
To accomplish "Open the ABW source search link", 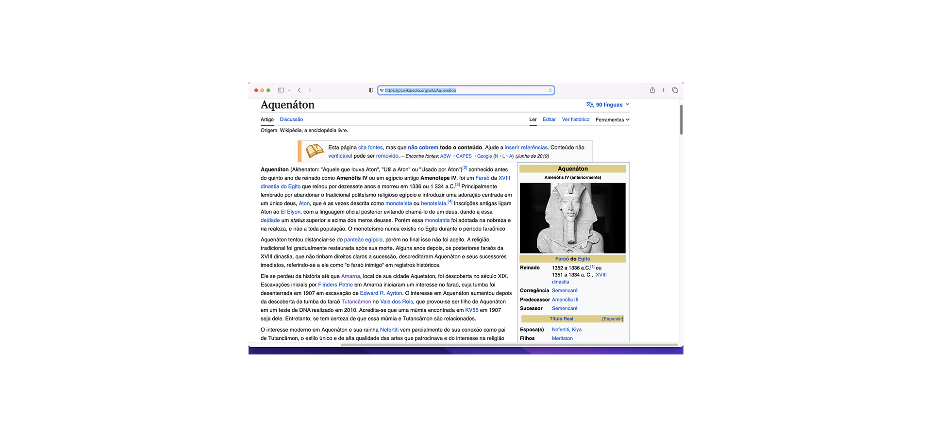I will coord(445,156).
